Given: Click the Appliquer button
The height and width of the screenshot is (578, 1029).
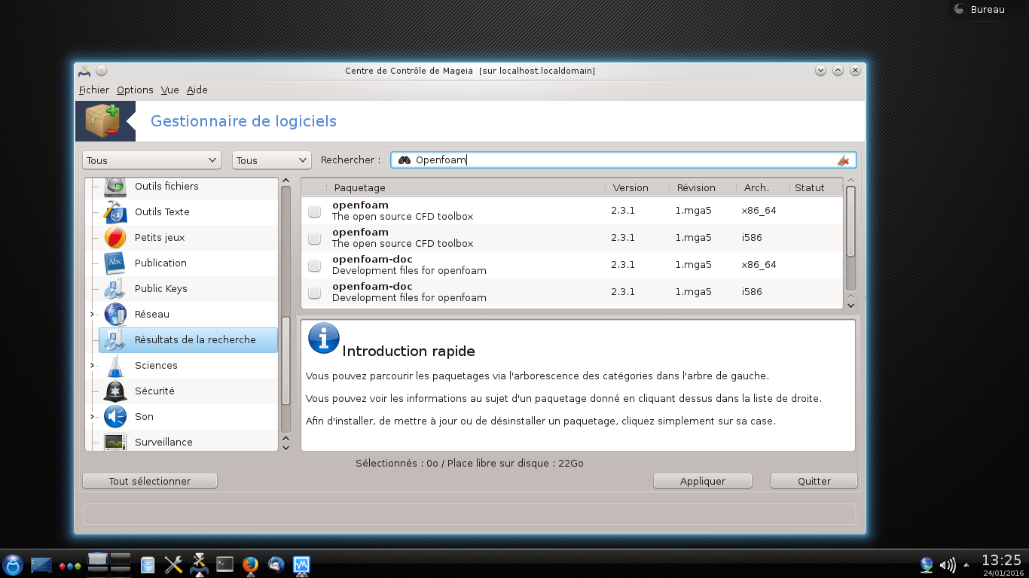Looking at the screenshot, I should pyautogui.click(x=703, y=481).
